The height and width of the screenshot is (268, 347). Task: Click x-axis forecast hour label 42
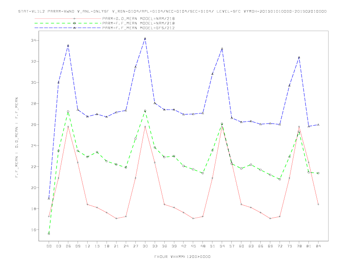(184, 246)
